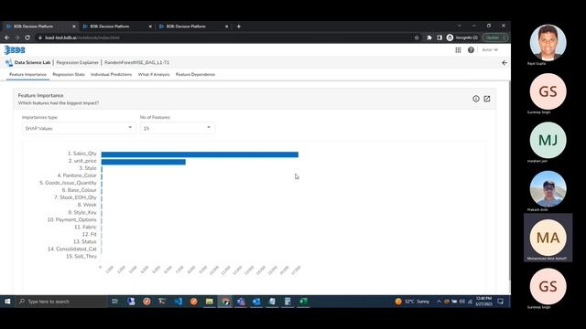
Task: Click the browser Update button
Action: [494, 37]
